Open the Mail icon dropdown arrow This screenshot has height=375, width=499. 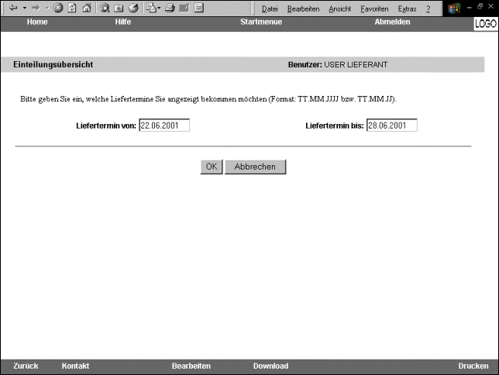coord(159,8)
